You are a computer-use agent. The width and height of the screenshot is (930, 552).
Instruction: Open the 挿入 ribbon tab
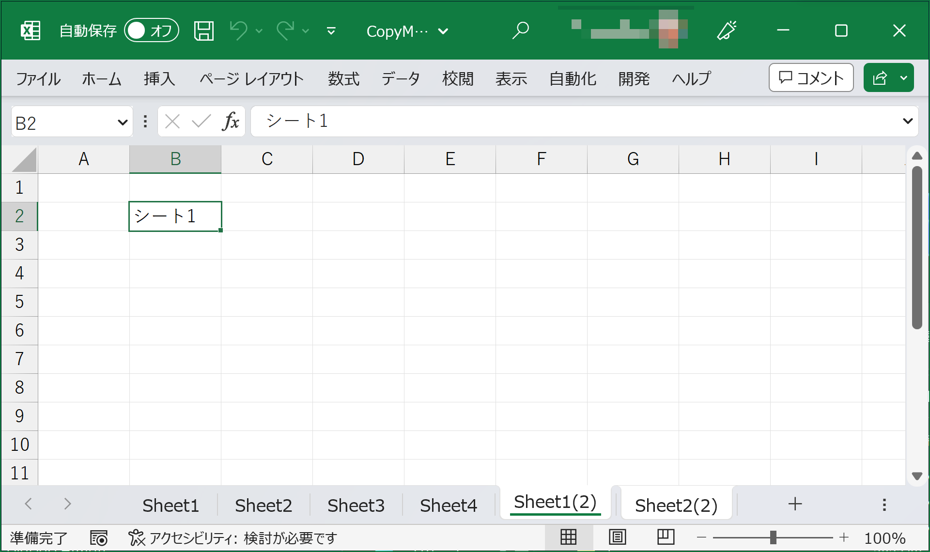click(159, 78)
